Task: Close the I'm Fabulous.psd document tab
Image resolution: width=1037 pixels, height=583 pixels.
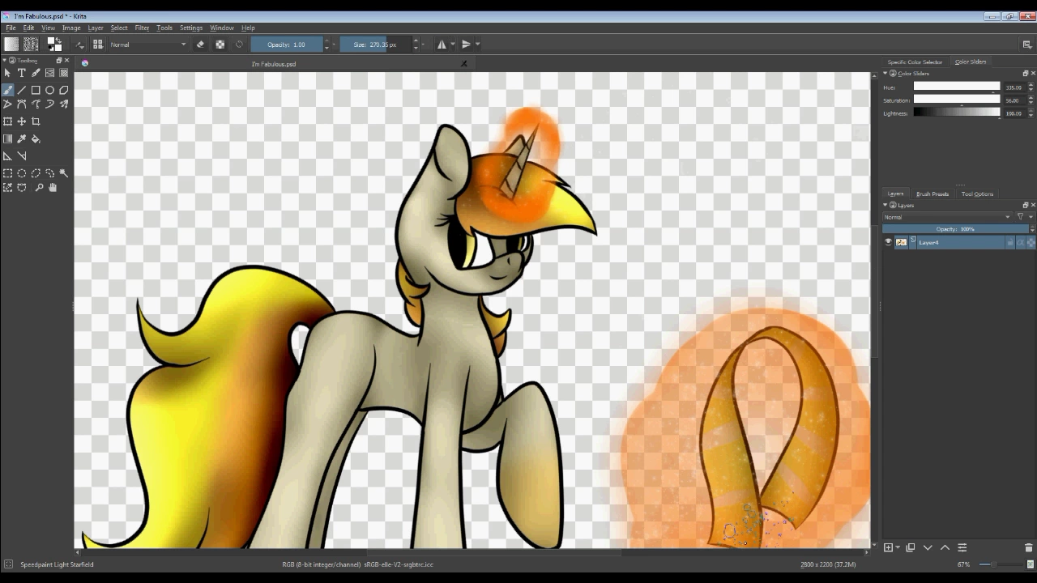Action: pos(464,64)
